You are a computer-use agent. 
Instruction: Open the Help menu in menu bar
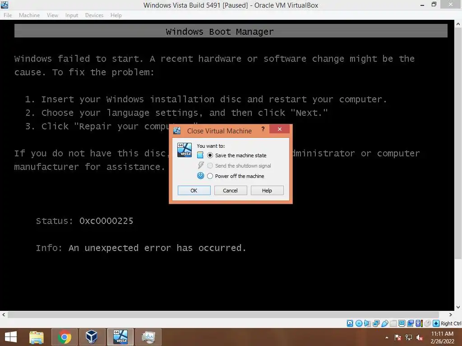click(x=116, y=15)
